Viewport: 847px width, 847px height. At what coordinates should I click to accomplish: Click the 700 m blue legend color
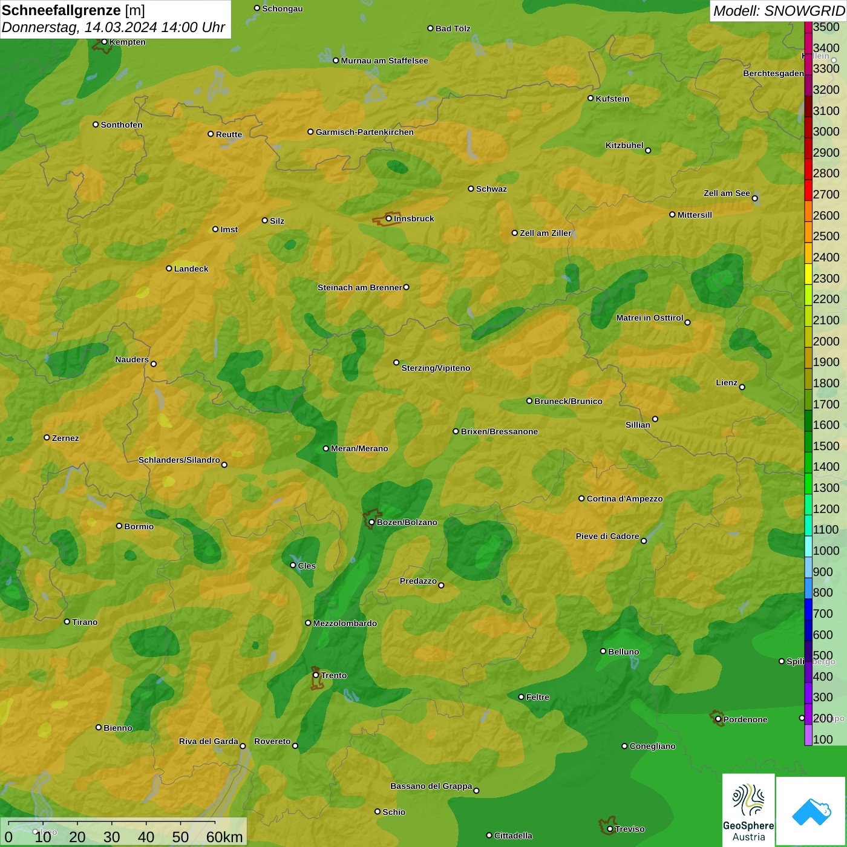(808, 609)
